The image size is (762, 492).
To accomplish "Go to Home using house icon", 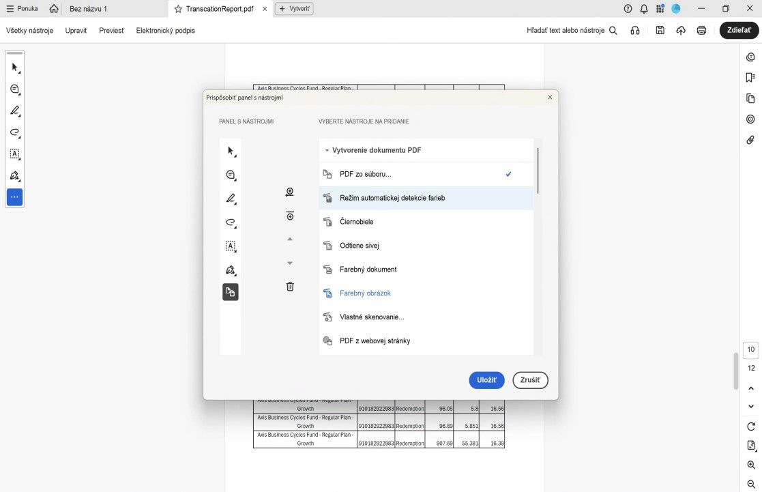I will (54, 9).
